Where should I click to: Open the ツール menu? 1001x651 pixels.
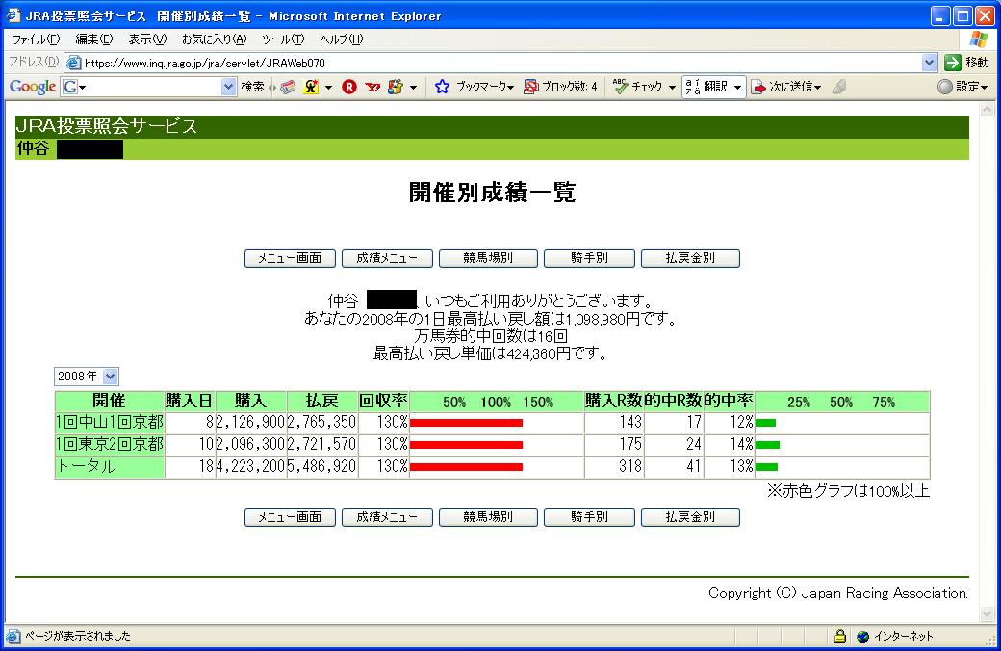(x=283, y=39)
